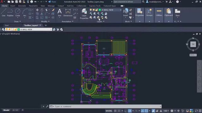Click Table icon in Annotation panel
This screenshot has width=202, height=113.
click(x=75, y=18)
